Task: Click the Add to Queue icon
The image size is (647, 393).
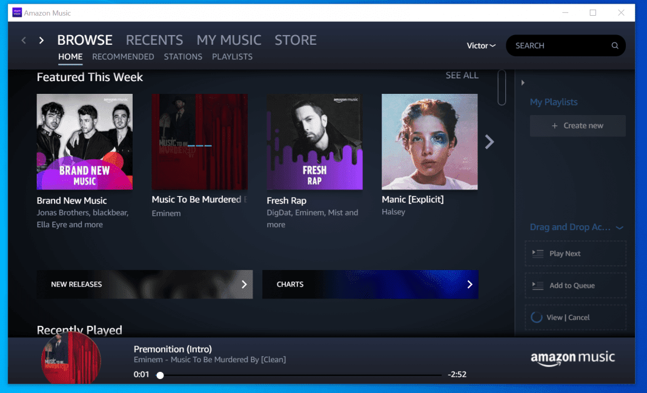Action: [537, 285]
